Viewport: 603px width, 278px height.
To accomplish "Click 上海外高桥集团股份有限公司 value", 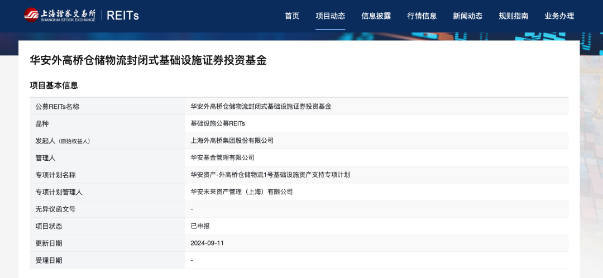I will [x=232, y=141].
